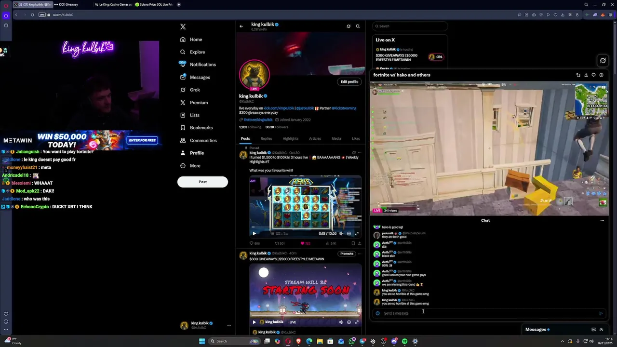This screenshot has width=617, height=347.
Task: Click the white Post button
Action: [202, 182]
